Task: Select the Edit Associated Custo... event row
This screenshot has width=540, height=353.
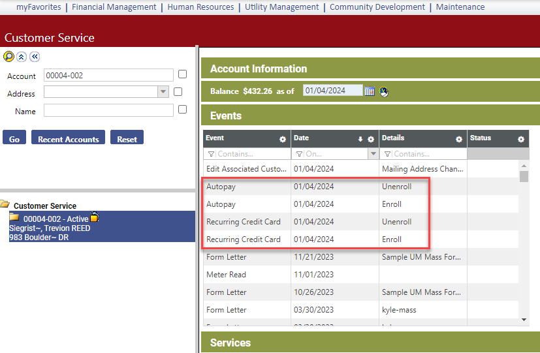Action: [360, 168]
